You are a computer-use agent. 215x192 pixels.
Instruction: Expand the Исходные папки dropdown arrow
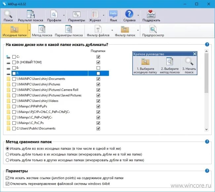point(29,30)
